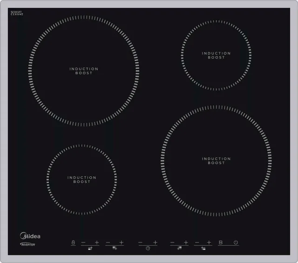
Task: Decrease the timer with minus key
Action: click(141, 242)
